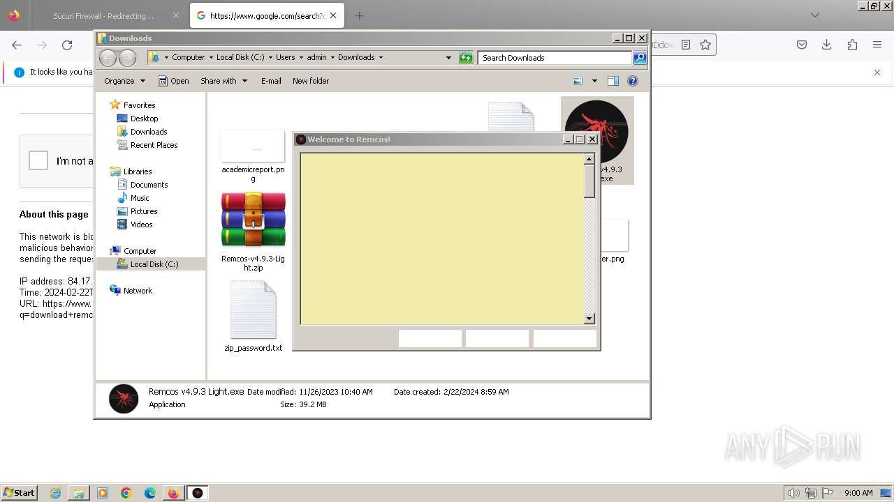Click Open in Explorer toolbar

click(173, 81)
